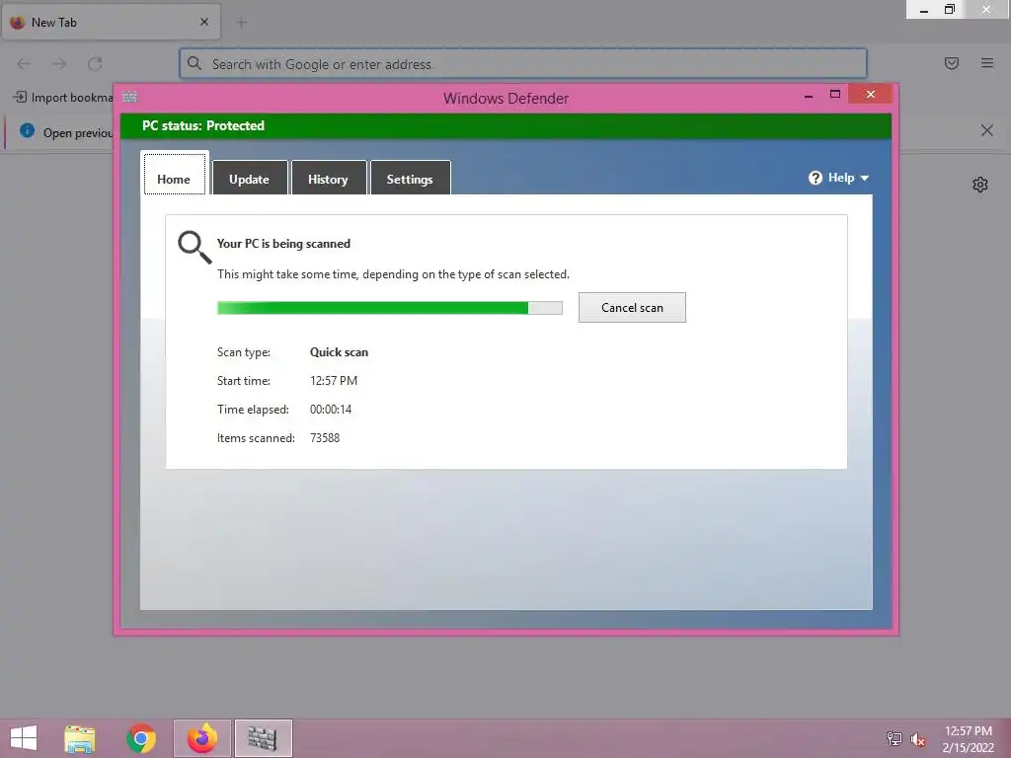Go back in Firefox
Image resolution: width=1011 pixels, height=758 pixels.
click(x=24, y=63)
